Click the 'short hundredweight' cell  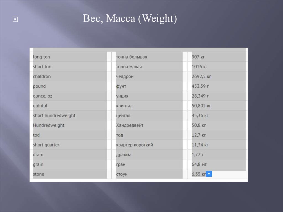point(54,116)
